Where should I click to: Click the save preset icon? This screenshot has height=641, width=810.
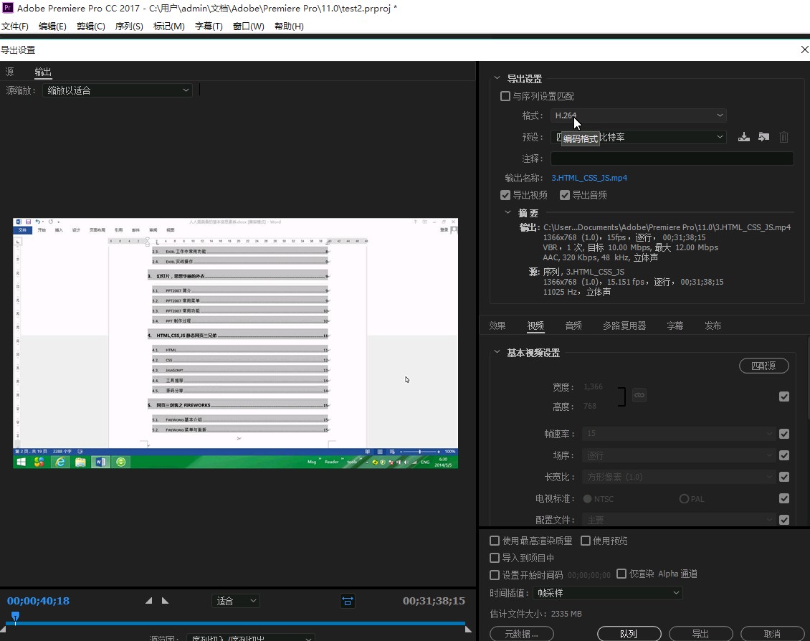(x=744, y=137)
